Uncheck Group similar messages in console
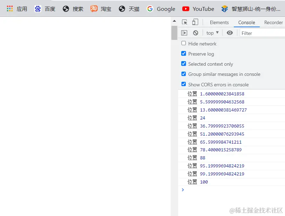The height and width of the screenshot is (216, 285). pos(184,74)
